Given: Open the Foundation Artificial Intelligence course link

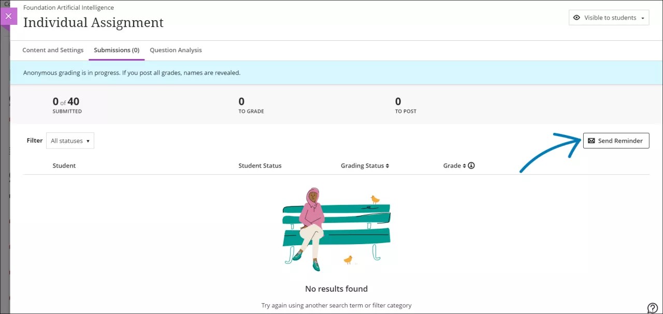Looking at the screenshot, I should (68, 7).
